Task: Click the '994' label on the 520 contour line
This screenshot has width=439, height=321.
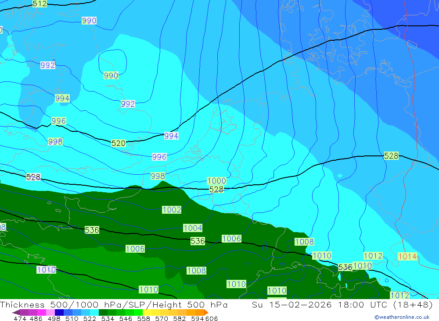Action: pos(171,136)
